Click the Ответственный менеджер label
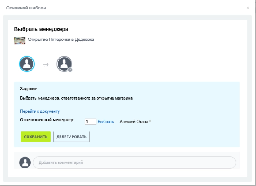The image size is (256, 186). click(47, 120)
